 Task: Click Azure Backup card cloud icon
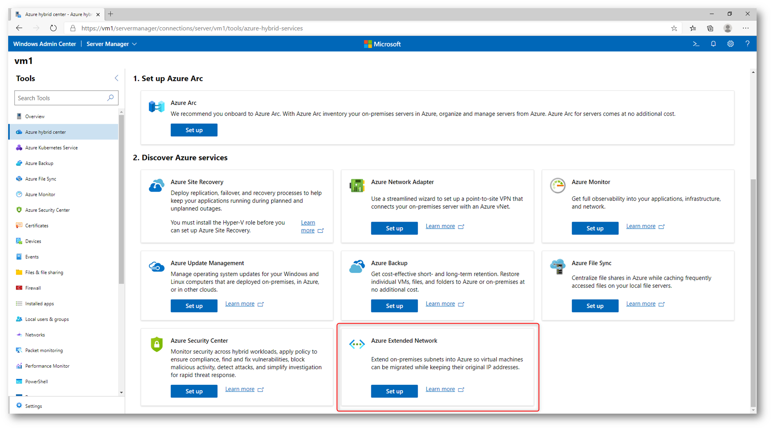[x=357, y=267]
